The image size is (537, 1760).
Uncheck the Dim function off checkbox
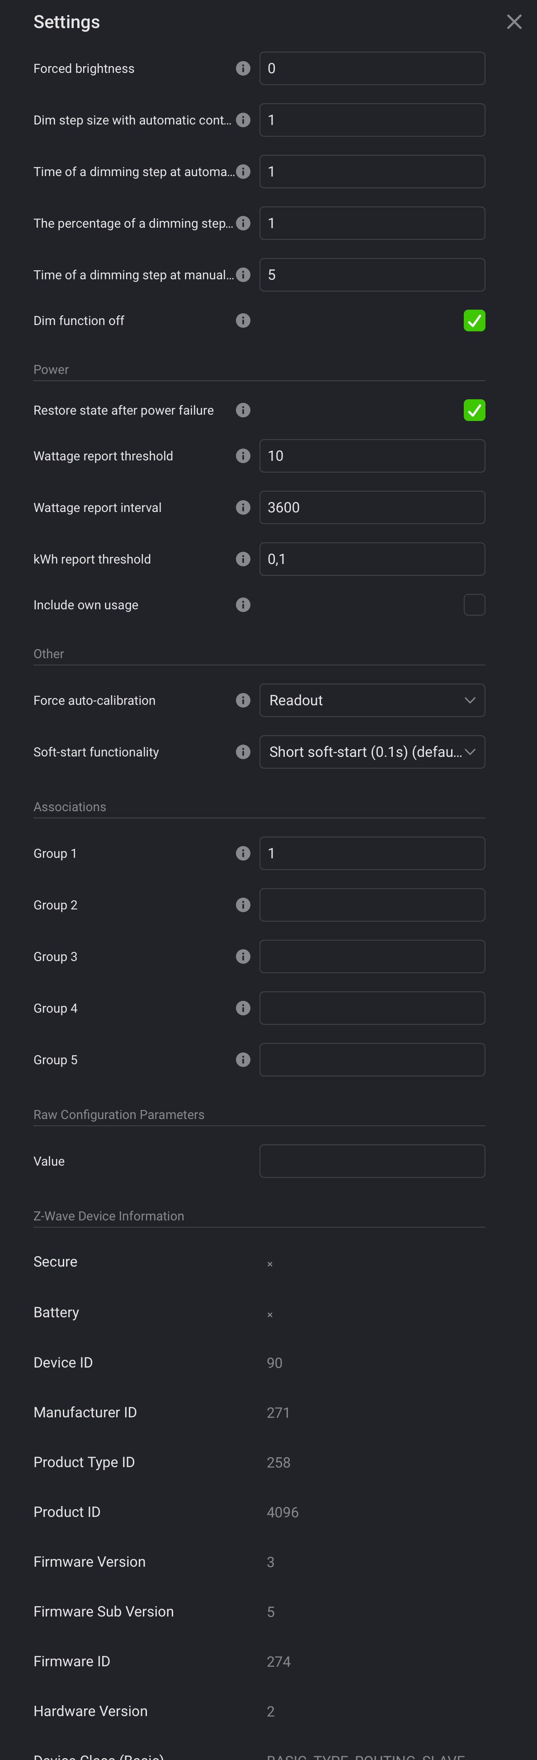[x=474, y=320]
